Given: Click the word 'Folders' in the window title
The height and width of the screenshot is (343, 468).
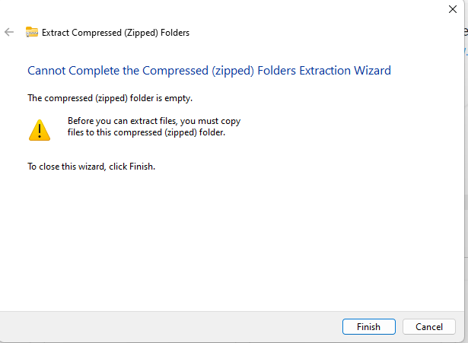Looking at the screenshot, I should tap(175, 33).
